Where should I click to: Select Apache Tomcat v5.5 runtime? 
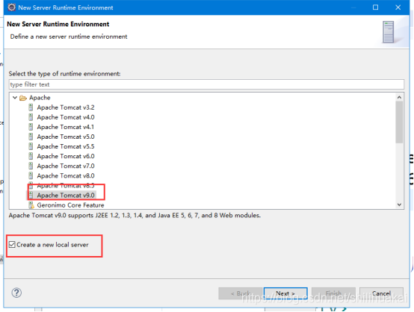66,146
